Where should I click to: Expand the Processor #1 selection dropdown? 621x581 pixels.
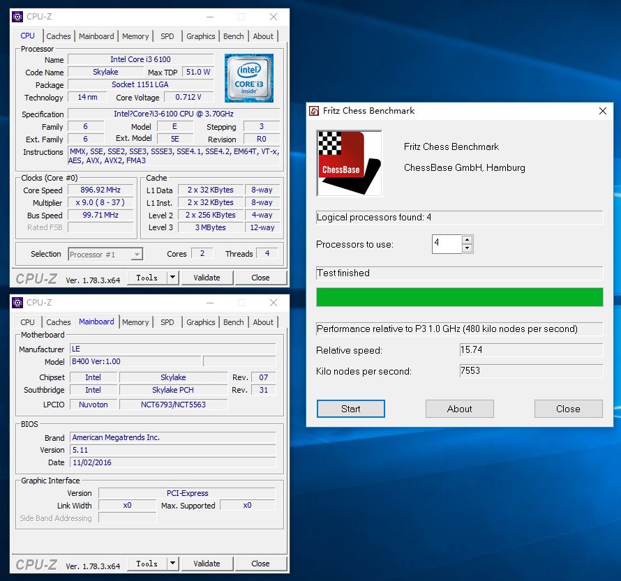(x=137, y=255)
